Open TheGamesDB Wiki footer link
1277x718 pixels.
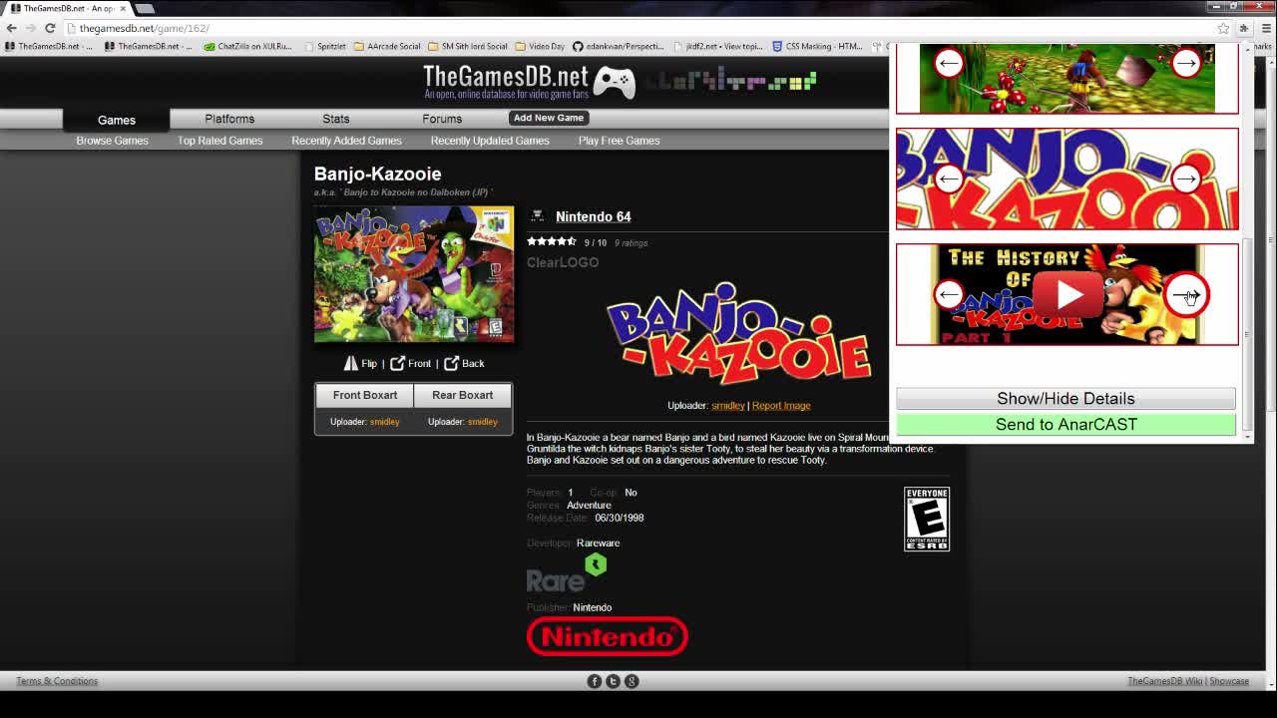(1165, 681)
